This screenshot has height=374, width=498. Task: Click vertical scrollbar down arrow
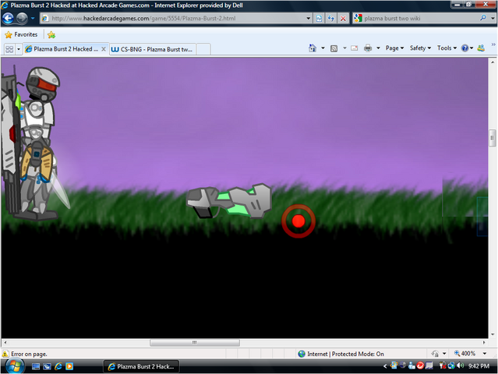493,334
